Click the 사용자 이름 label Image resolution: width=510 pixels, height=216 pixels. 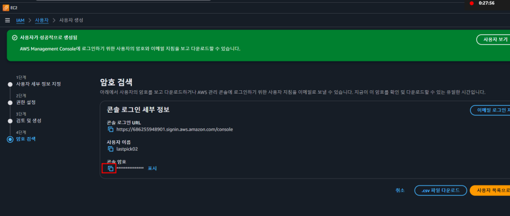[x=119, y=142]
